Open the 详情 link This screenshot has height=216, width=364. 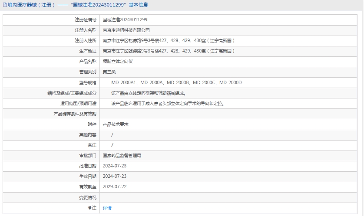click(x=107, y=208)
